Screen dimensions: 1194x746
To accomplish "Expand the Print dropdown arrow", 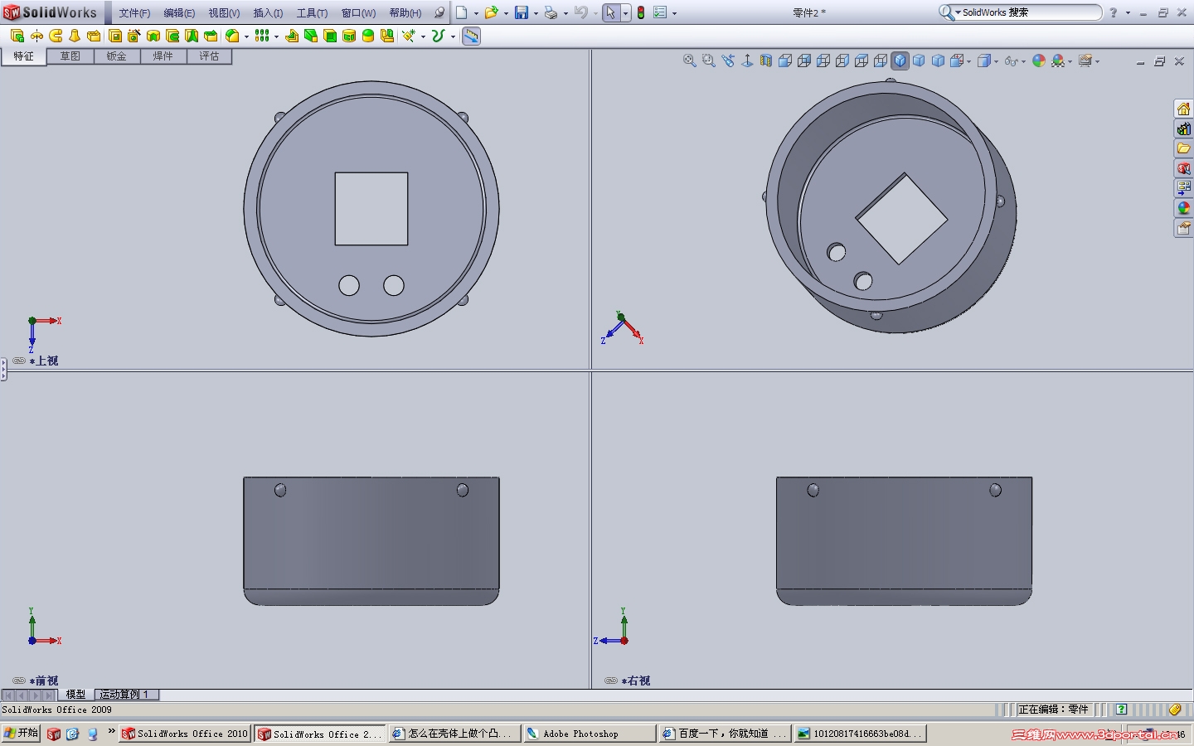I will 565,13.
